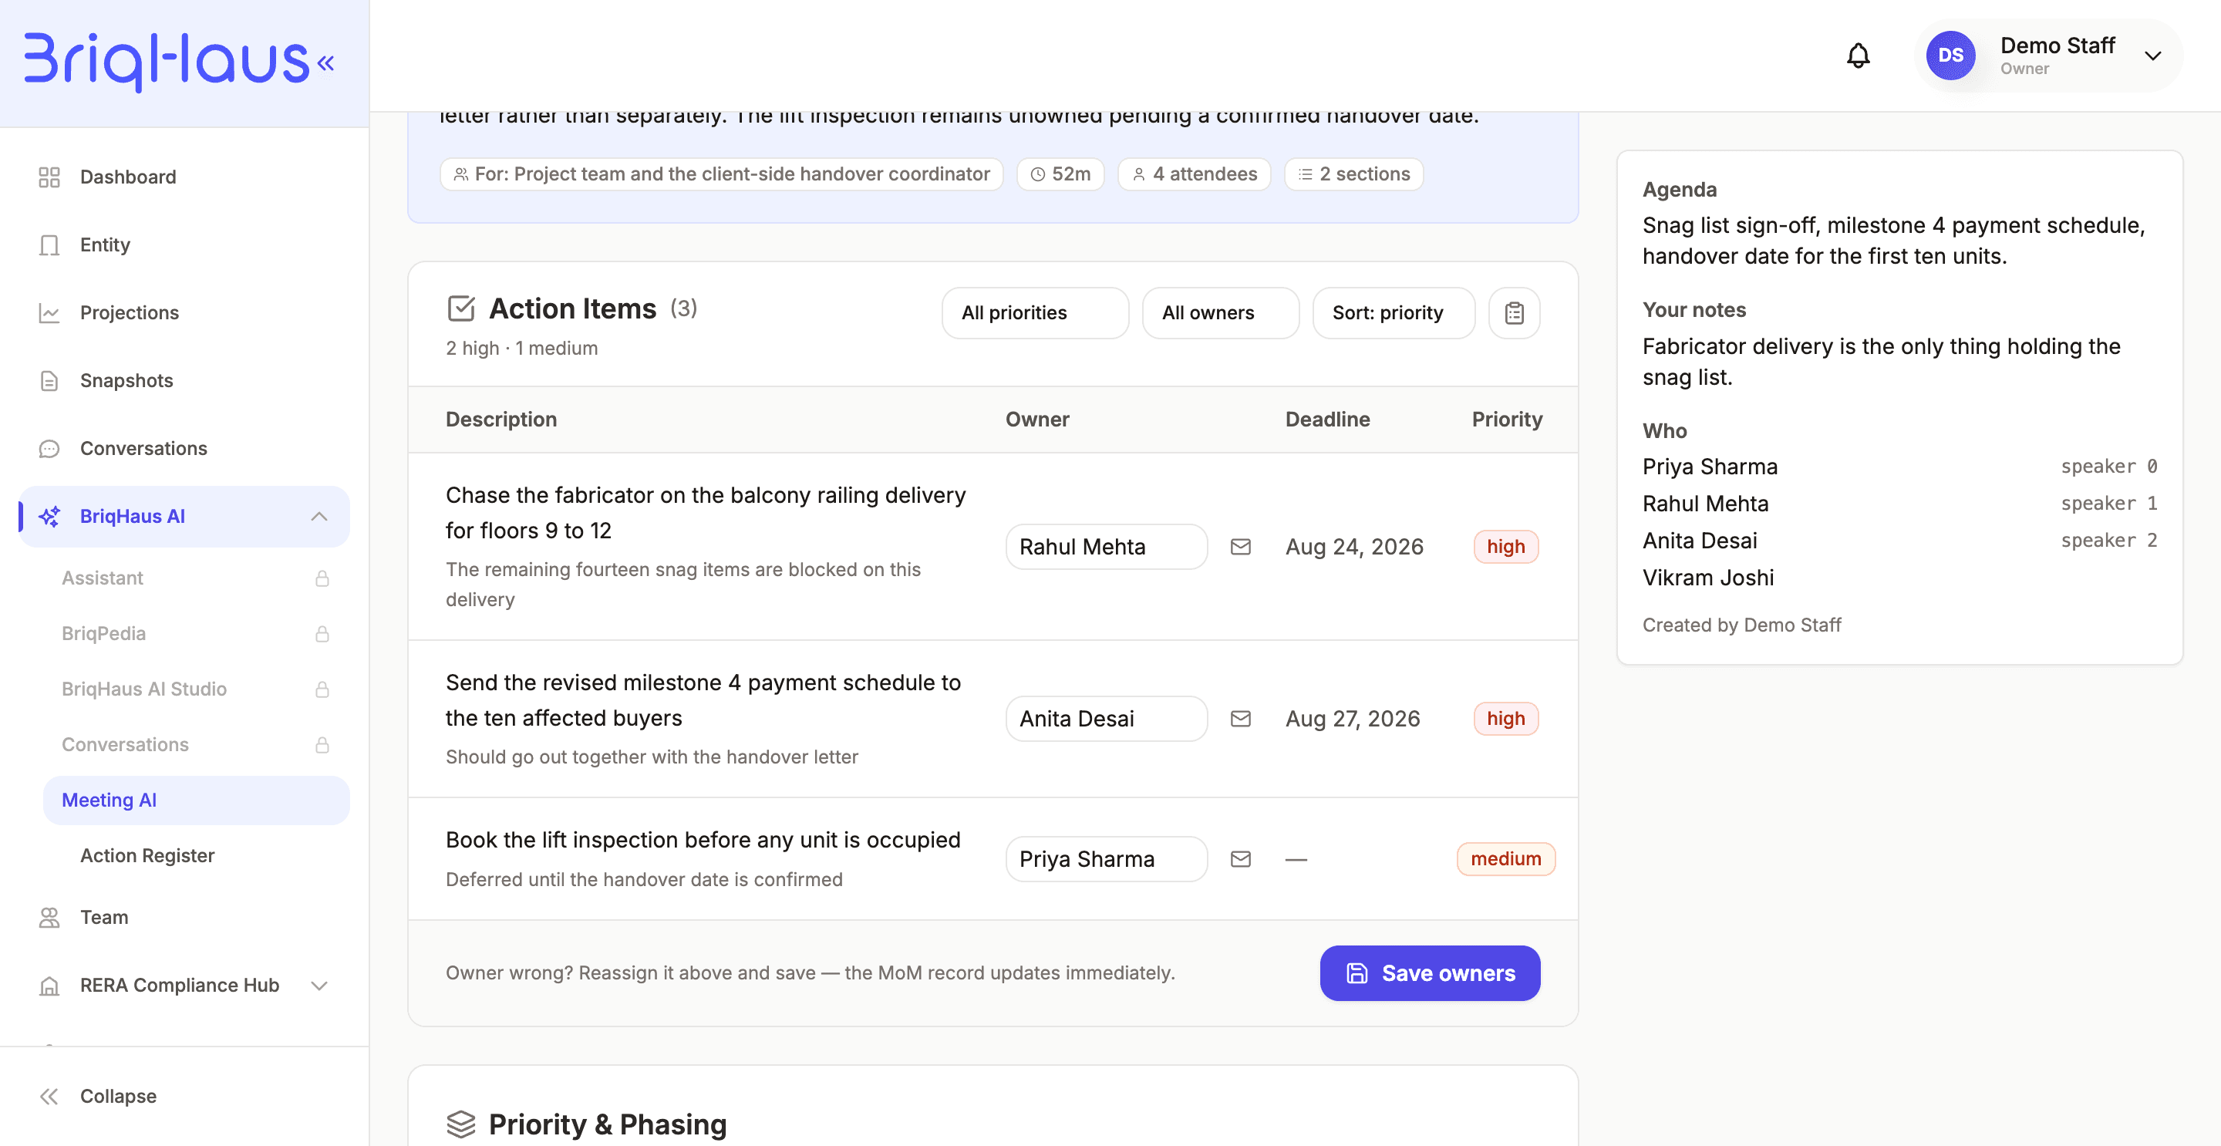Viewport: 2221px width, 1146px height.
Task: Click the locked BriqPedia item
Action: (197, 634)
